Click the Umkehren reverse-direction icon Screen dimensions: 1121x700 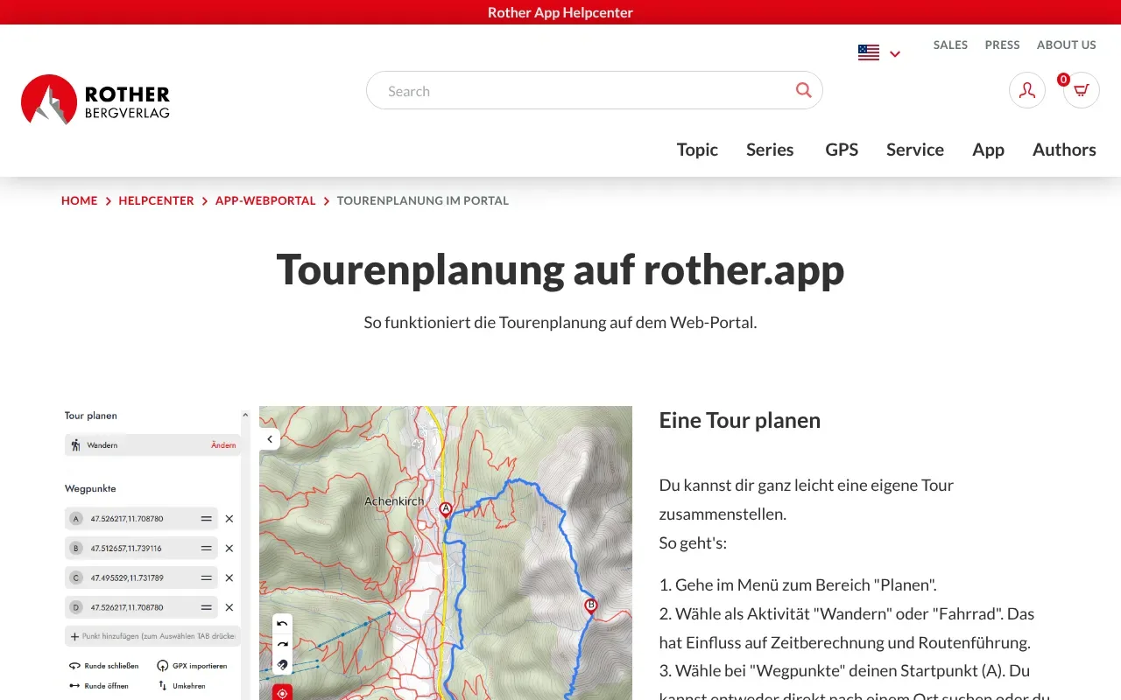tap(162, 685)
